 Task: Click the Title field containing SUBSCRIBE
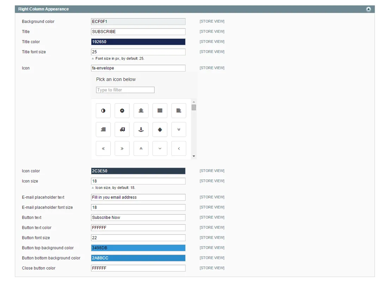pos(138,32)
